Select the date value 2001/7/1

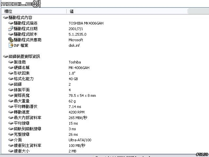coord(76,29)
